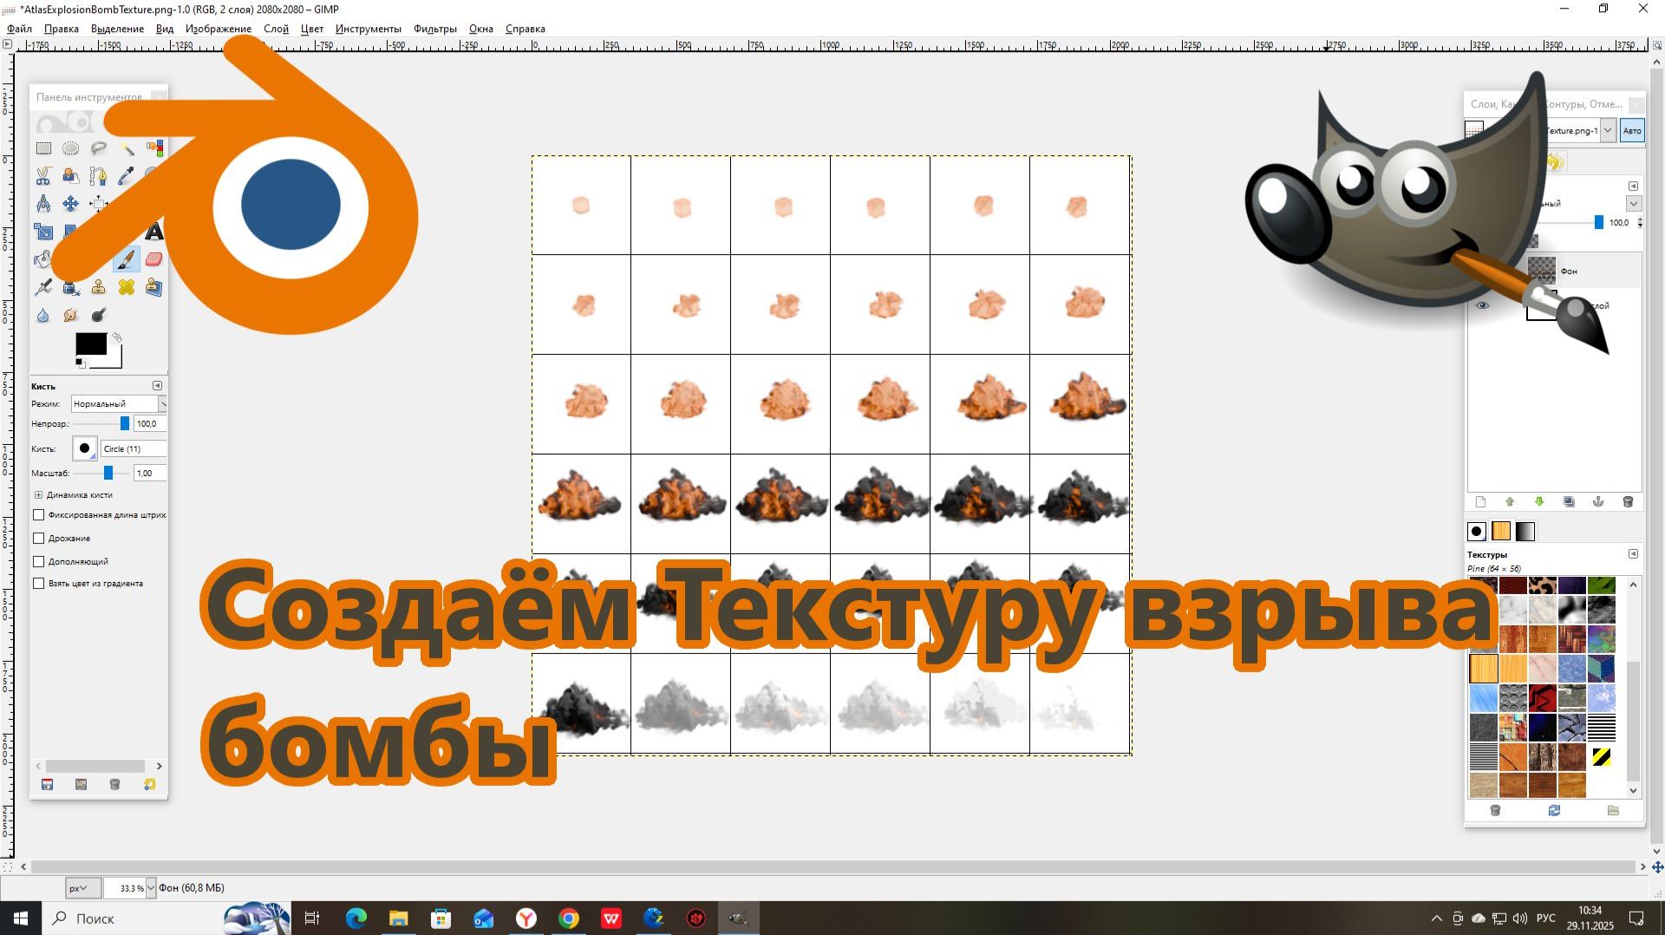This screenshot has width=1665, height=935.
Task: Click the Circle (11) brush preview button
Action: click(x=84, y=448)
